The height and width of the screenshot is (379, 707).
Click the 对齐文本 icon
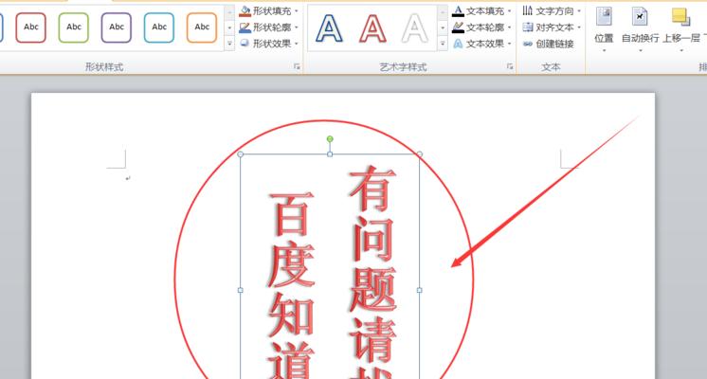tap(528, 27)
